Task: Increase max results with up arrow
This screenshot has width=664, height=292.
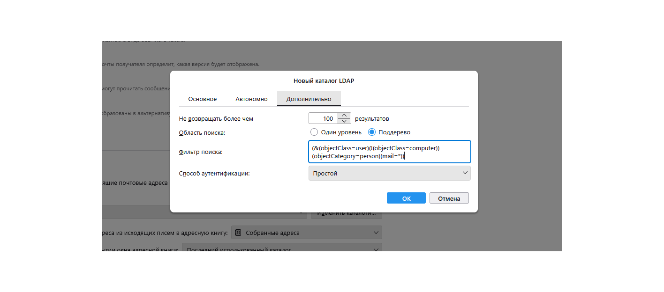Action: pyautogui.click(x=345, y=116)
